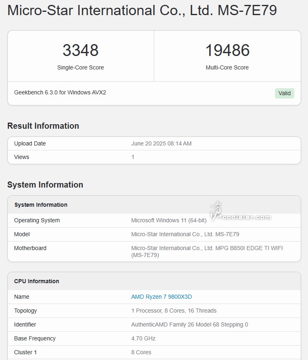Click the Multi-Core Score label
Screen dimensions: 308x360
click(227, 67)
